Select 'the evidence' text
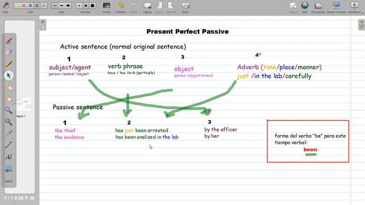Viewport: 365px width, 205px height. pos(70,137)
